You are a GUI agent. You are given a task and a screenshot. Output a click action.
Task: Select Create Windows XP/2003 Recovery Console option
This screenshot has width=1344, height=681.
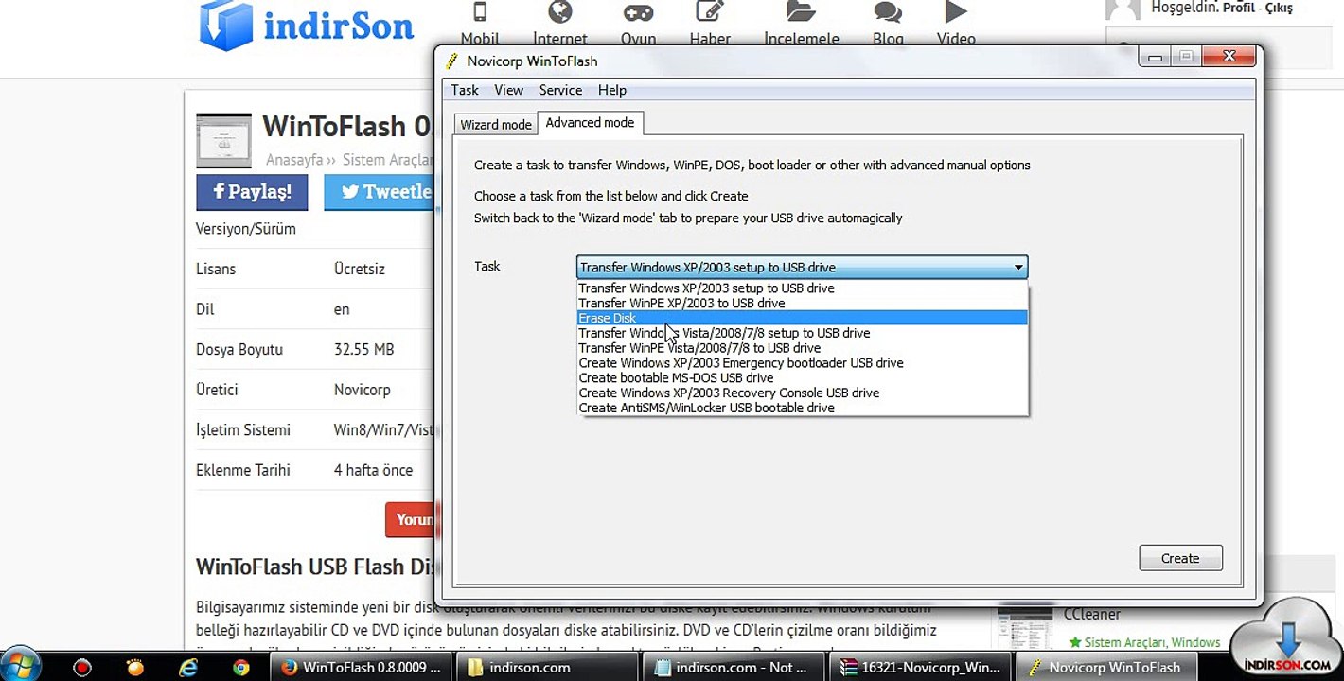pos(802,393)
